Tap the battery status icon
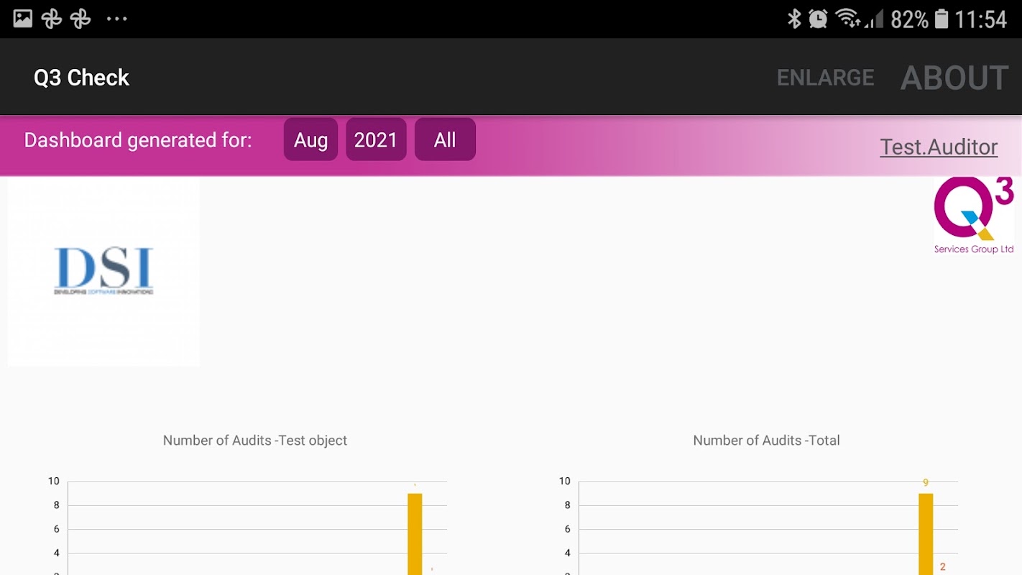Screen dimensions: 1022x575 click(942, 19)
